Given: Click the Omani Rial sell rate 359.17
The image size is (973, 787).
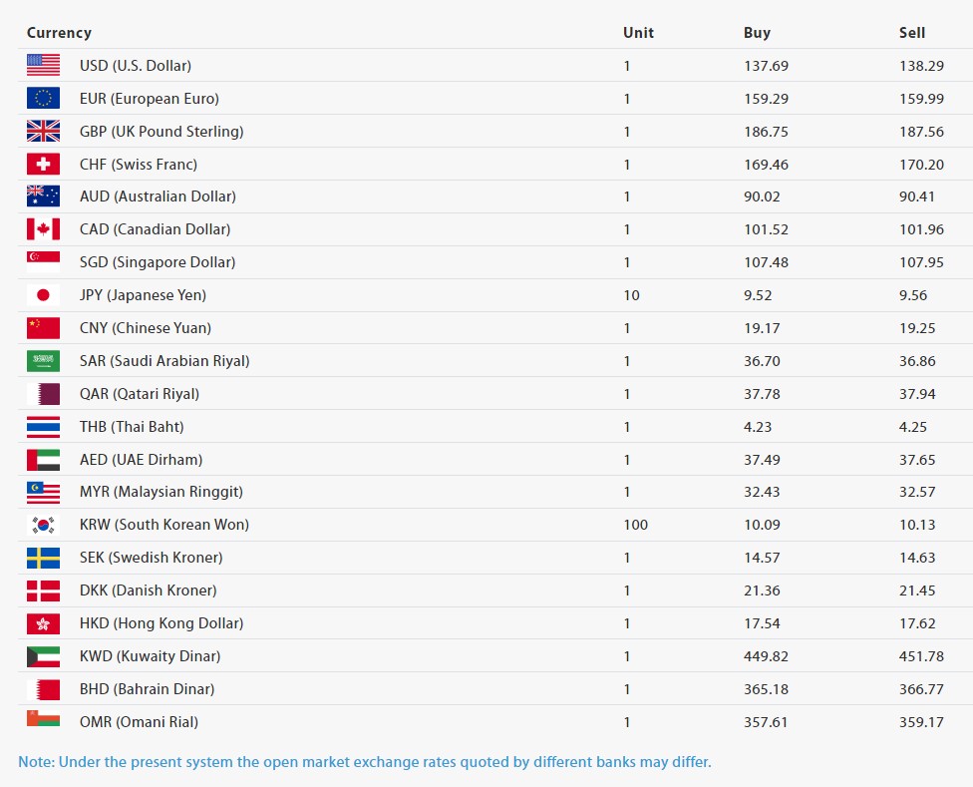Looking at the screenshot, I should tap(921, 722).
